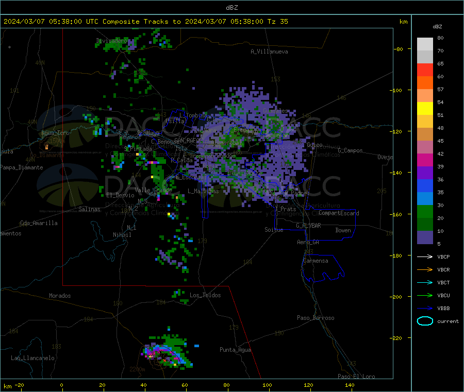Click the 'CompartEscard' map label
464x392 pixels.
click(x=339, y=213)
